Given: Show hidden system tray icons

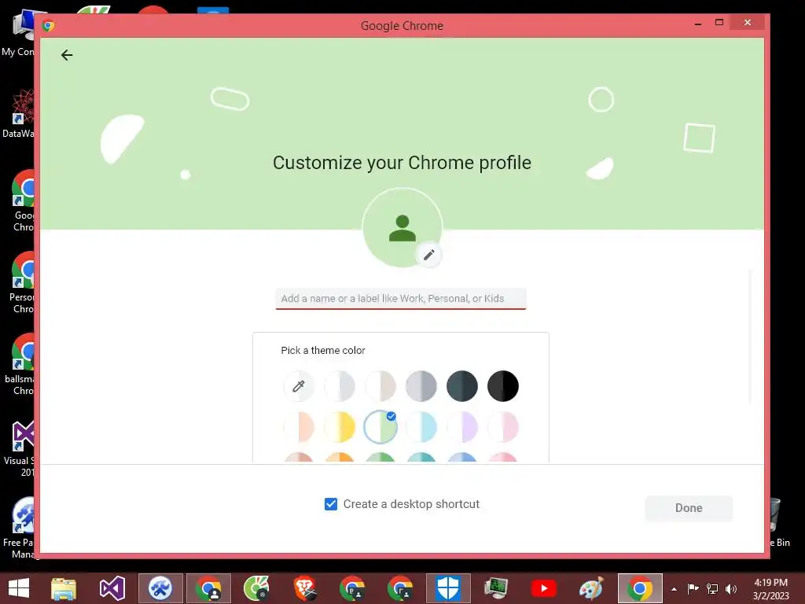Looking at the screenshot, I should pyautogui.click(x=674, y=589).
